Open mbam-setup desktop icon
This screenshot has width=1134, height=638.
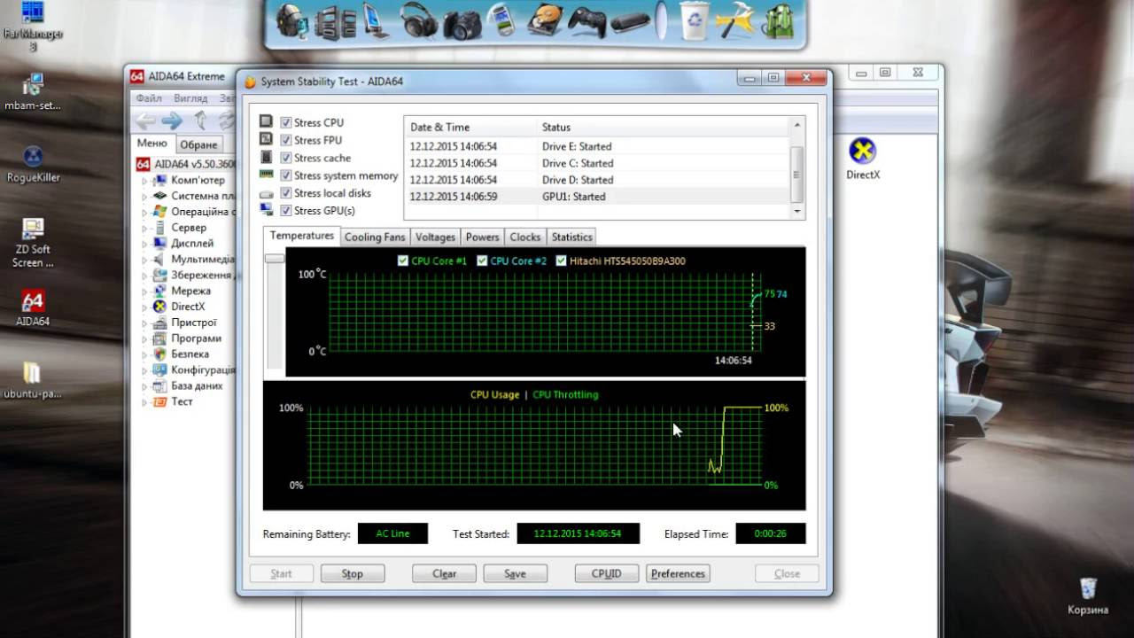[33, 92]
